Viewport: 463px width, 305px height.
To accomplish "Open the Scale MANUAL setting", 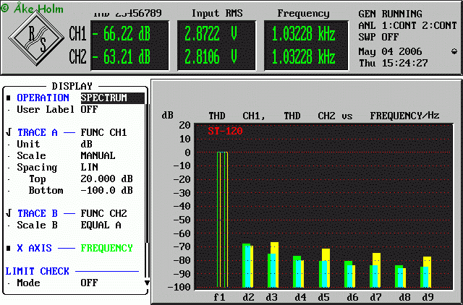I will (x=98, y=155).
